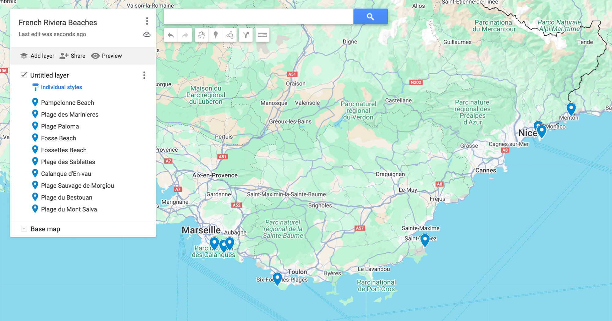Click the pin icon beside Pampelonne Beach
This screenshot has height=321, width=612.
pyautogui.click(x=35, y=102)
